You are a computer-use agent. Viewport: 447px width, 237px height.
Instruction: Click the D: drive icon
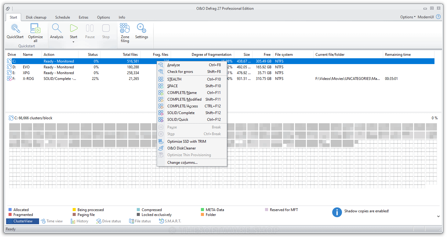pos(9,67)
